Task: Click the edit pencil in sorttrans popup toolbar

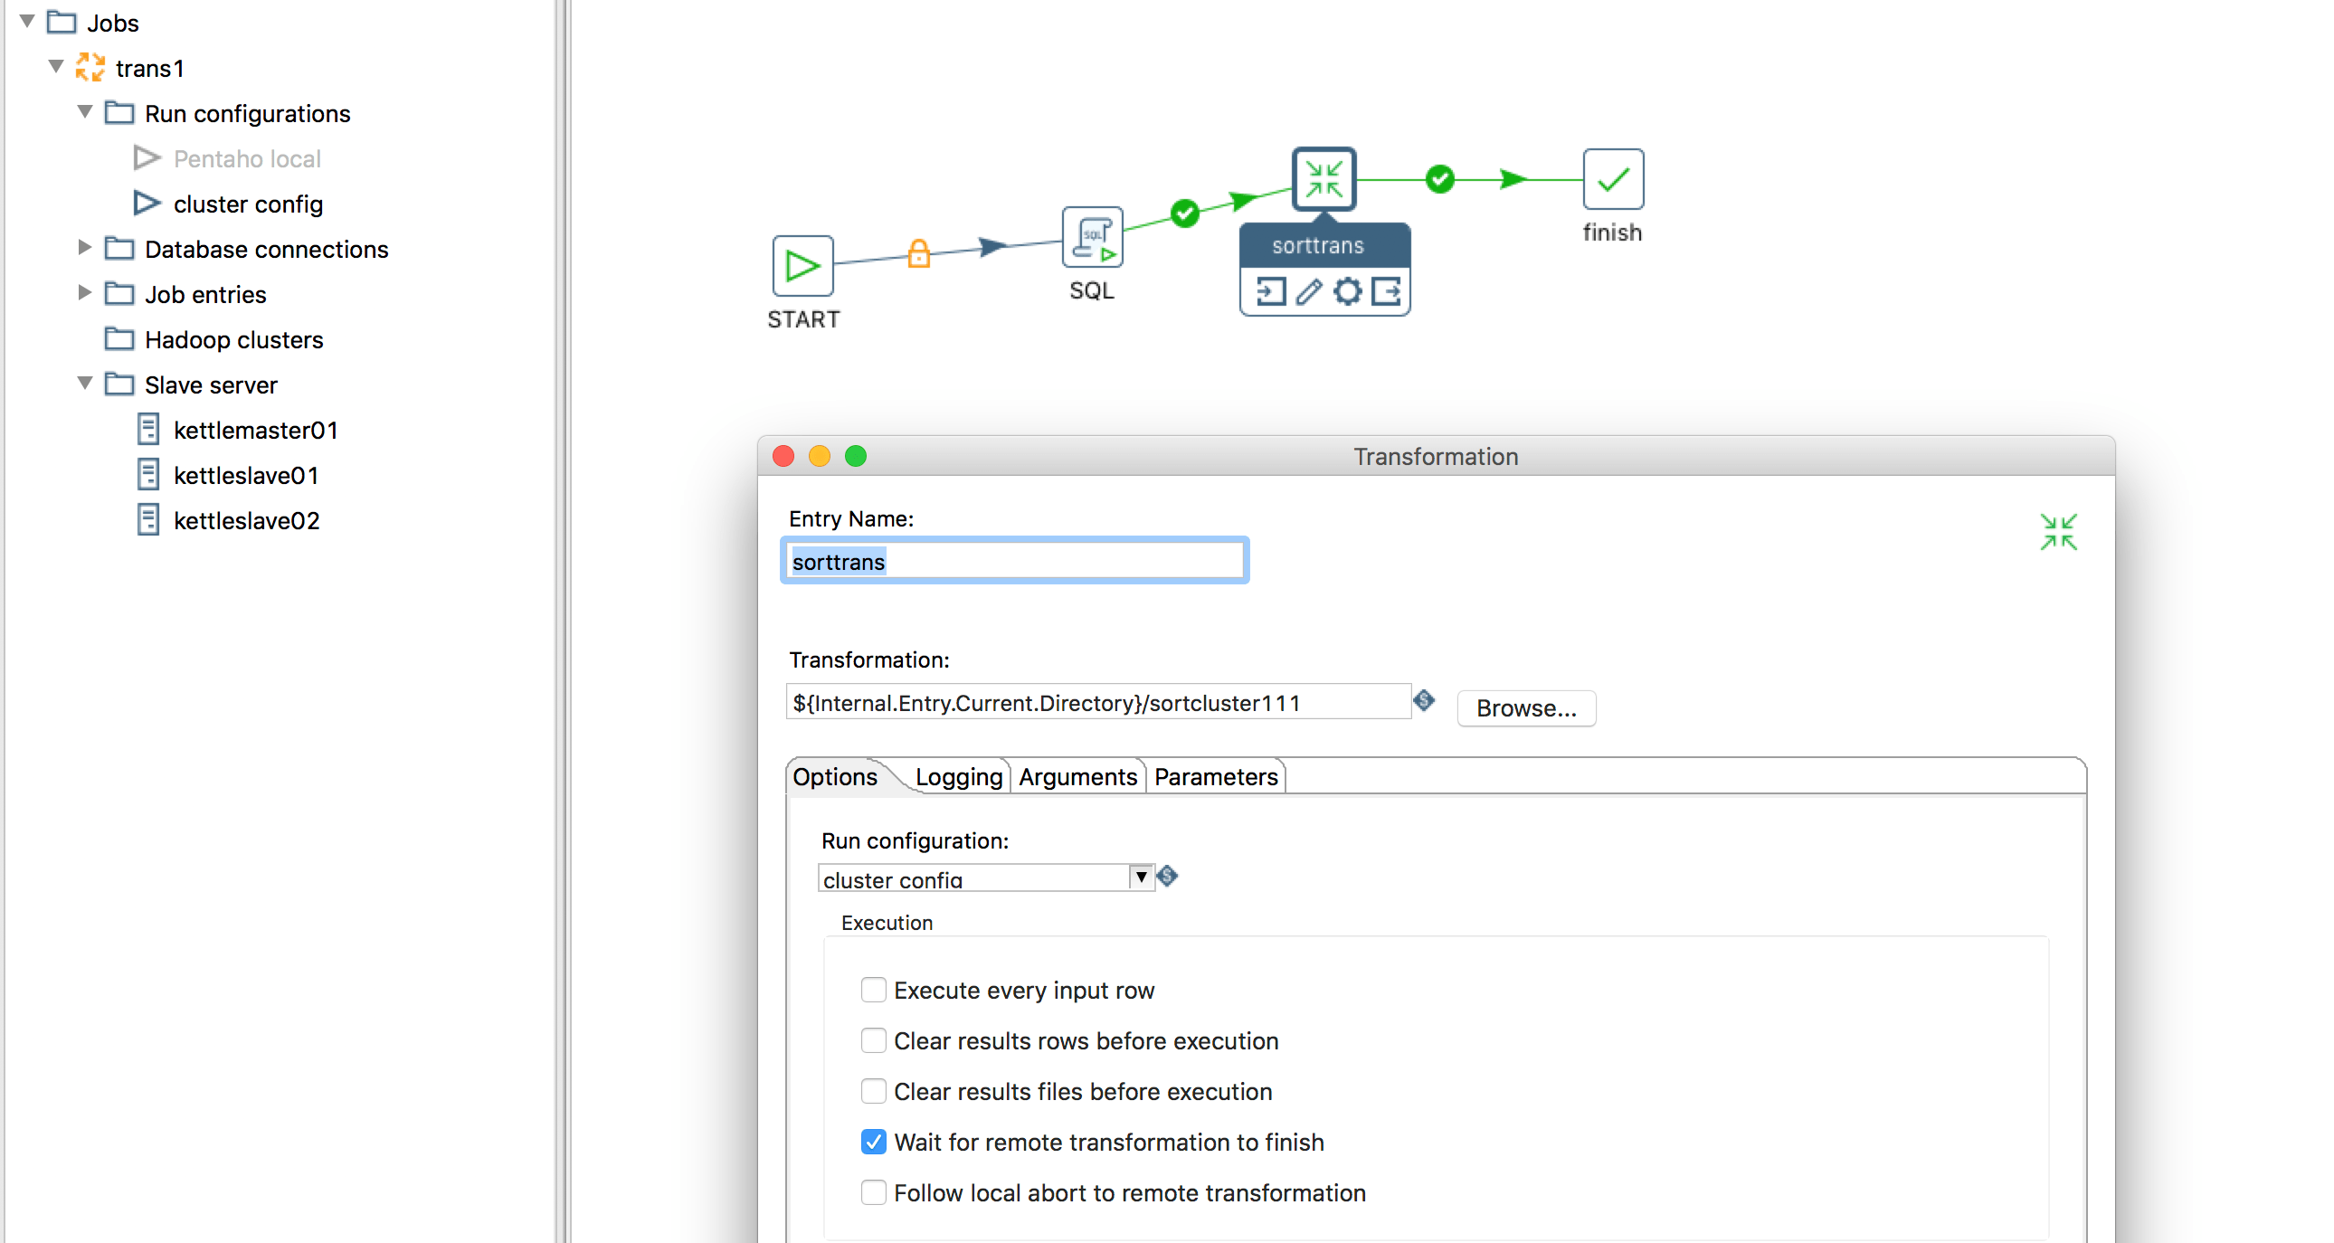Action: coord(1307,290)
